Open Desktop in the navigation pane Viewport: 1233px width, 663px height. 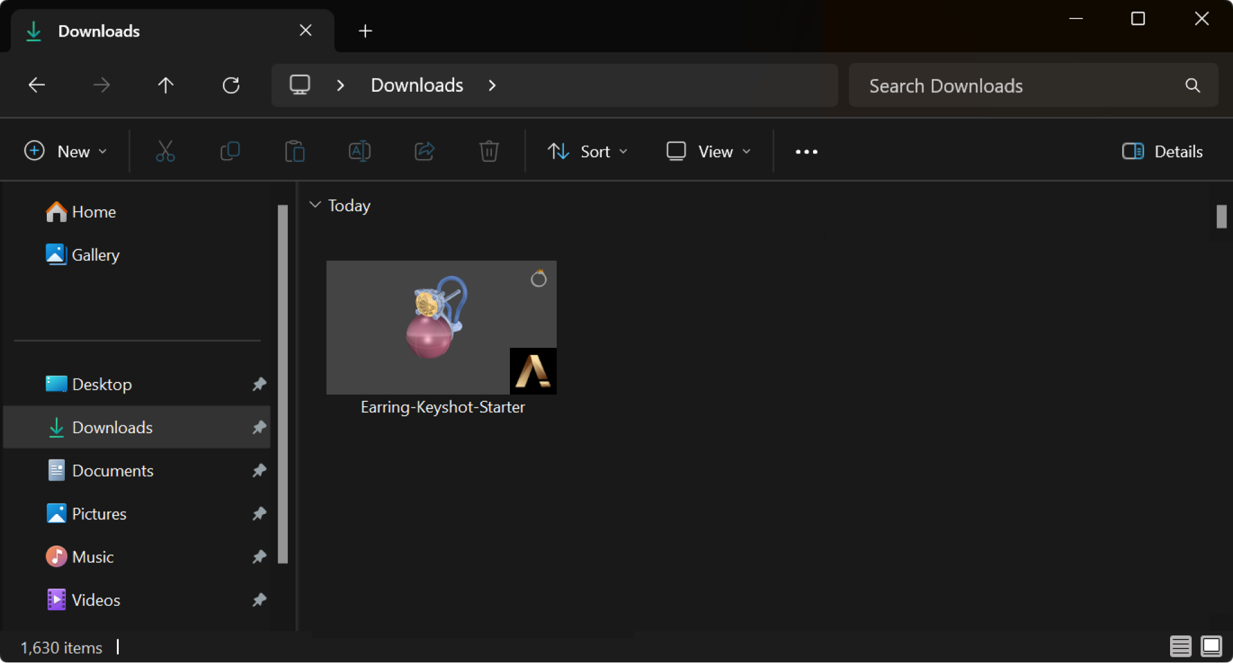[x=137, y=384]
